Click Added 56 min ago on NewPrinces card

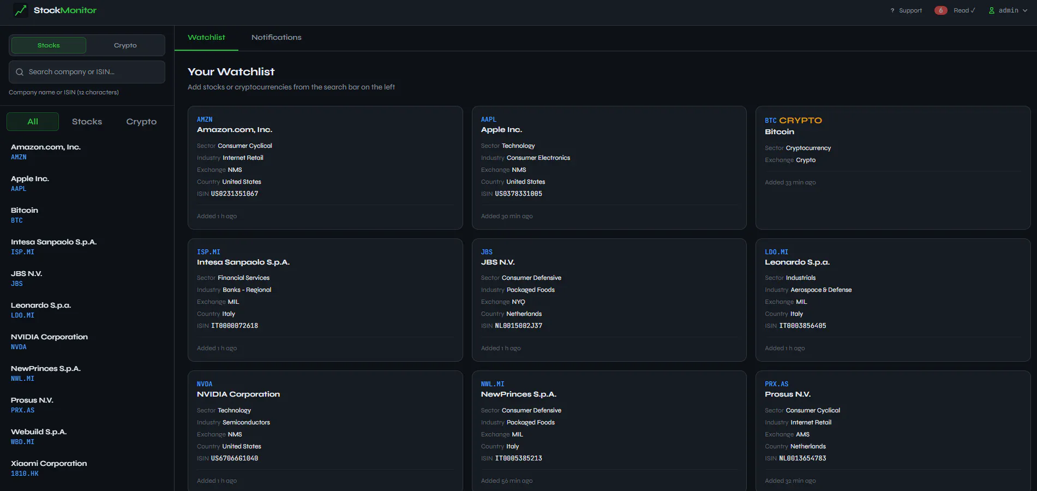coord(507,481)
